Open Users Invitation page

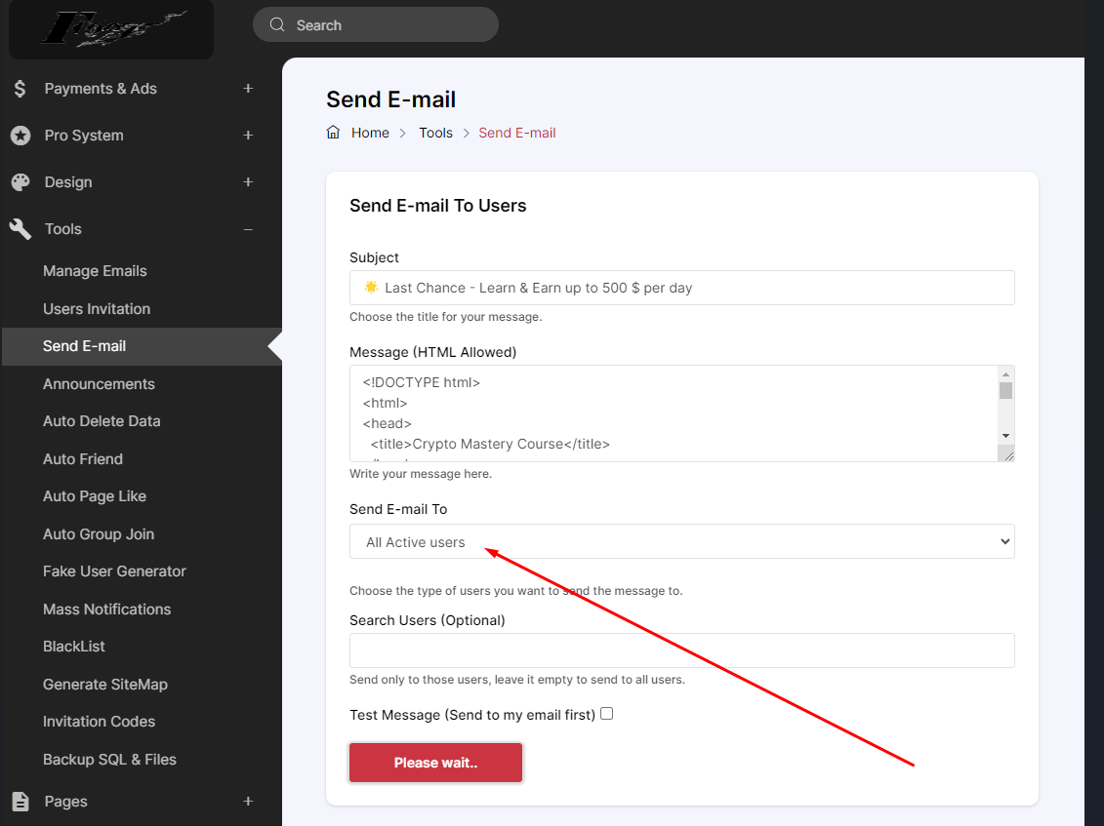[97, 309]
